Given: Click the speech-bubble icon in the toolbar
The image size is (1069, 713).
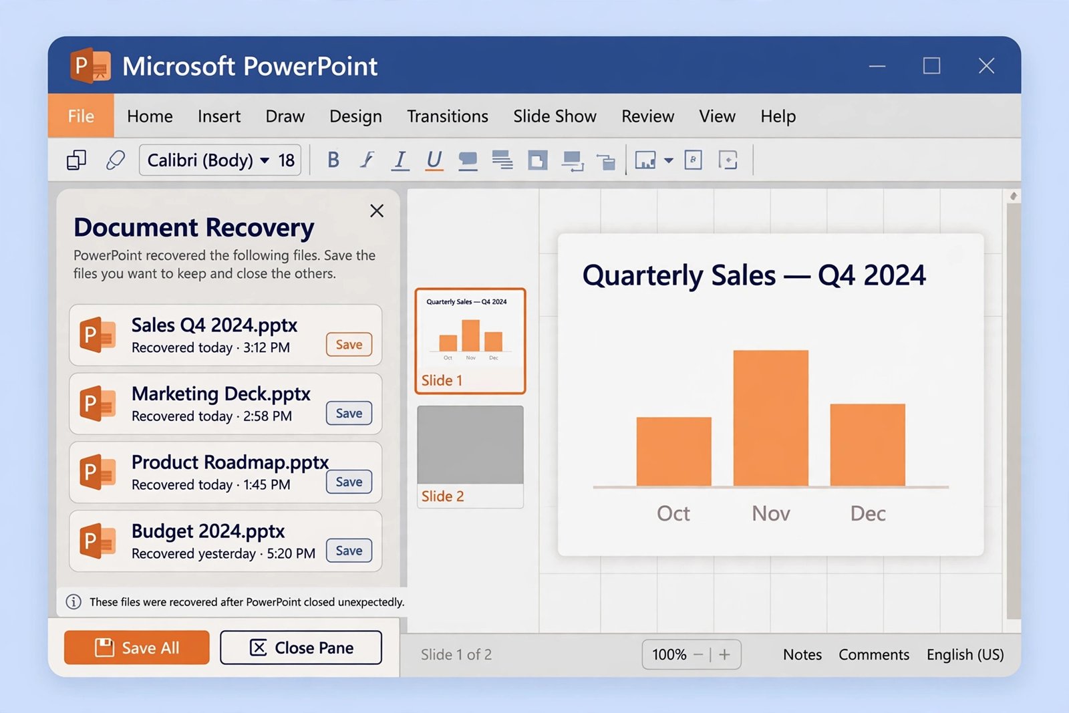Looking at the screenshot, I should tap(468, 160).
